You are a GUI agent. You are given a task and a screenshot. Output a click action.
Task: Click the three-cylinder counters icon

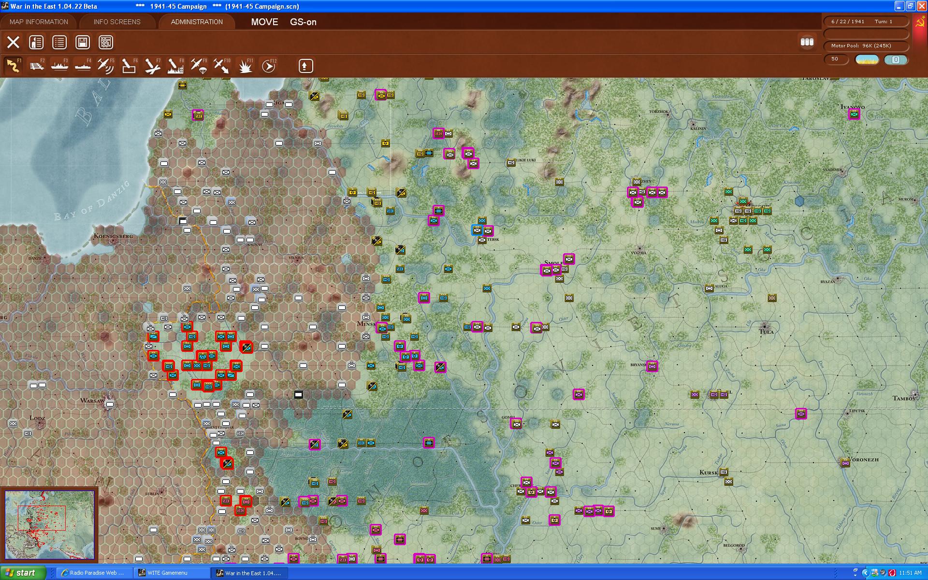coord(807,42)
